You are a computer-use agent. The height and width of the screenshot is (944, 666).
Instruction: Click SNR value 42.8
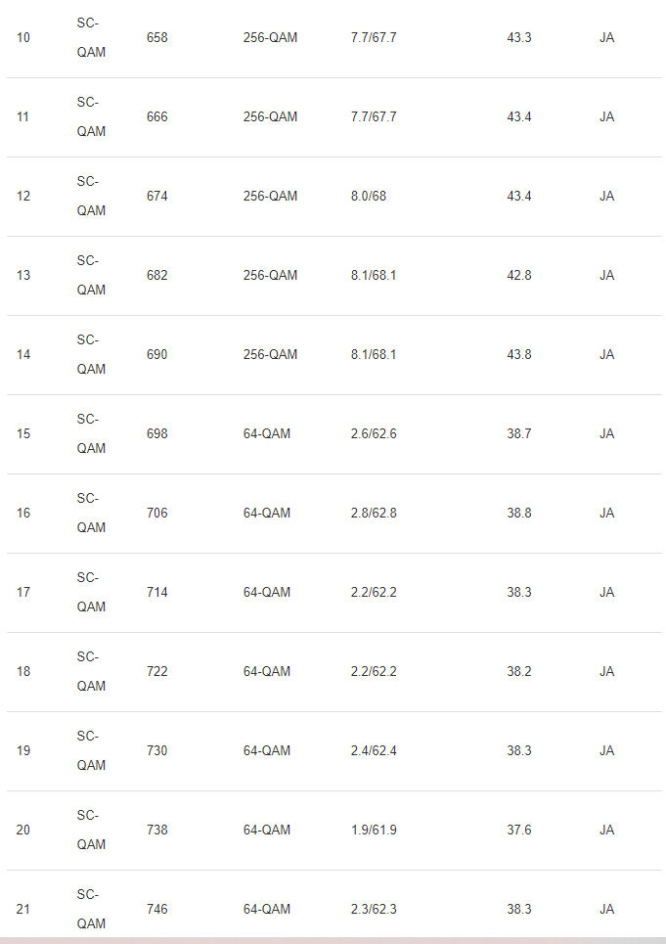tap(519, 276)
